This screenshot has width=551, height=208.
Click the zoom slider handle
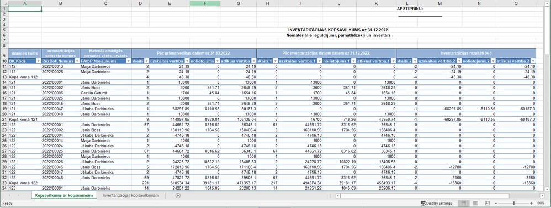(514, 204)
